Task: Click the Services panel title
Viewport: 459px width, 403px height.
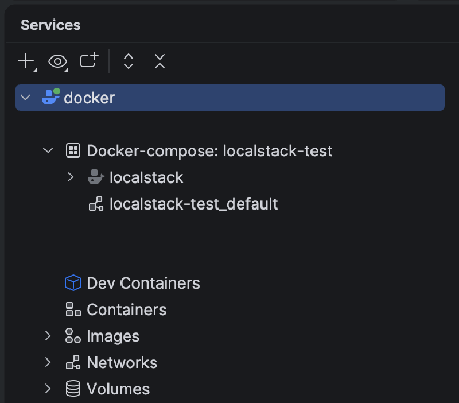Action: (50, 25)
